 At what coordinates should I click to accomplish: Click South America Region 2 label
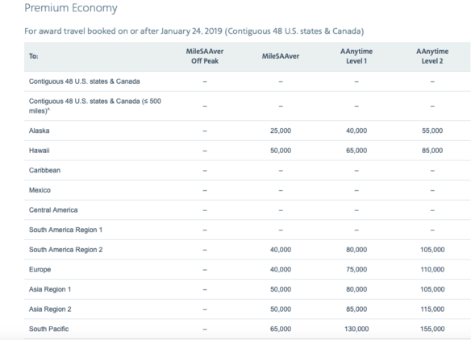pyautogui.click(x=66, y=250)
